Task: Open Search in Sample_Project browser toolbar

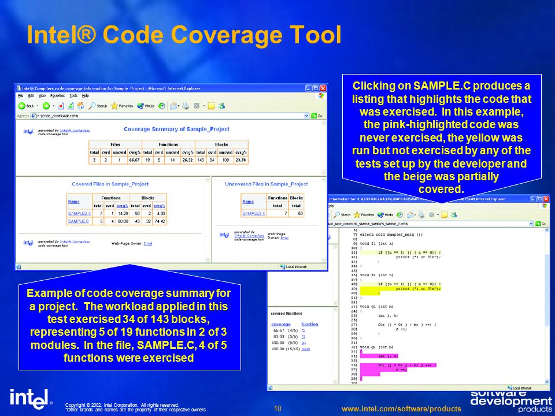Action: pos(98,106)
